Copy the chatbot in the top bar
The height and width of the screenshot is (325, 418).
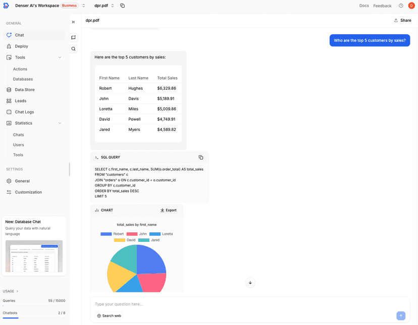pos(122,6)
